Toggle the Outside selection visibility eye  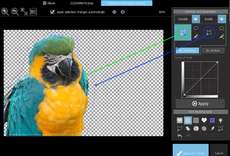196,19
